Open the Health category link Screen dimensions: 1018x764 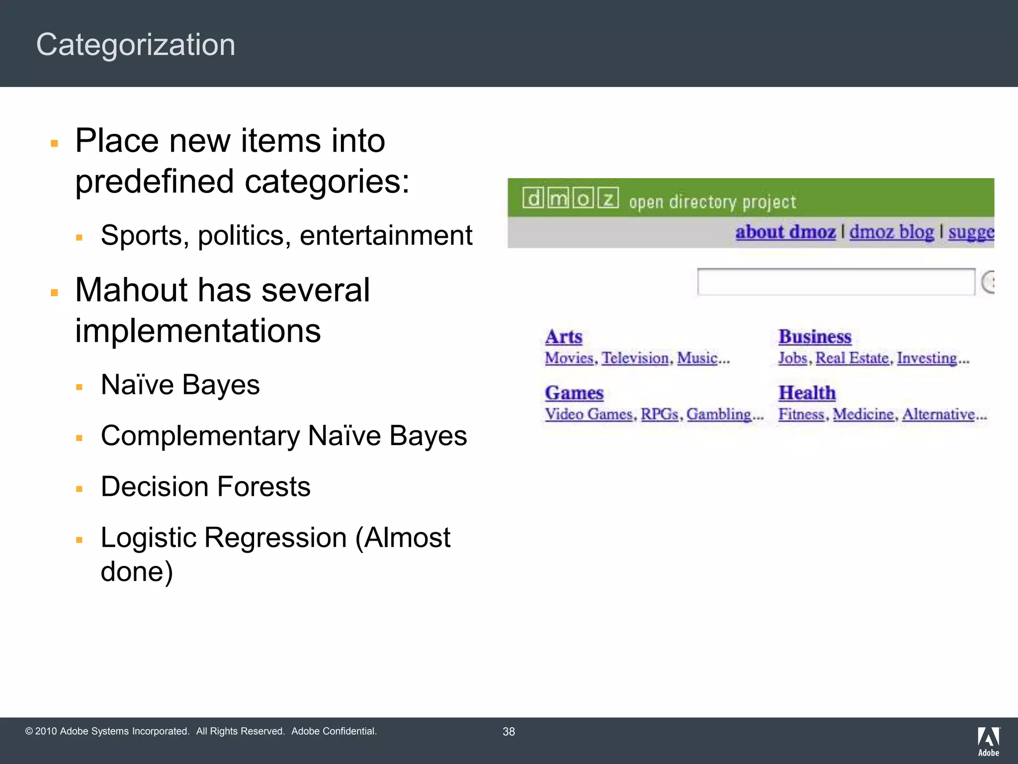(x=807, y=393)
